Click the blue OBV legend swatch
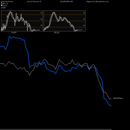This screenshot has height=130, width=130. click(2, 8)
